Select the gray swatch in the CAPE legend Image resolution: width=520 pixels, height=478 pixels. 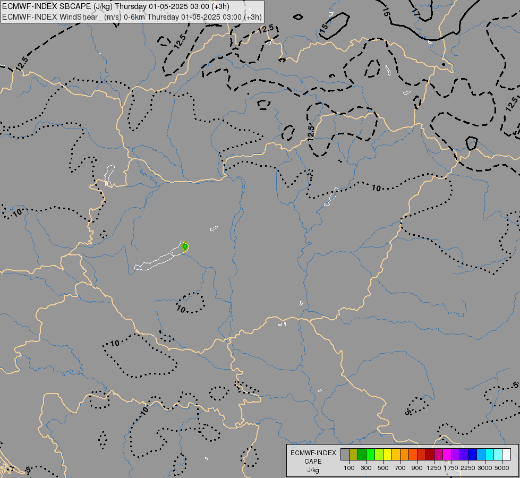345,455
